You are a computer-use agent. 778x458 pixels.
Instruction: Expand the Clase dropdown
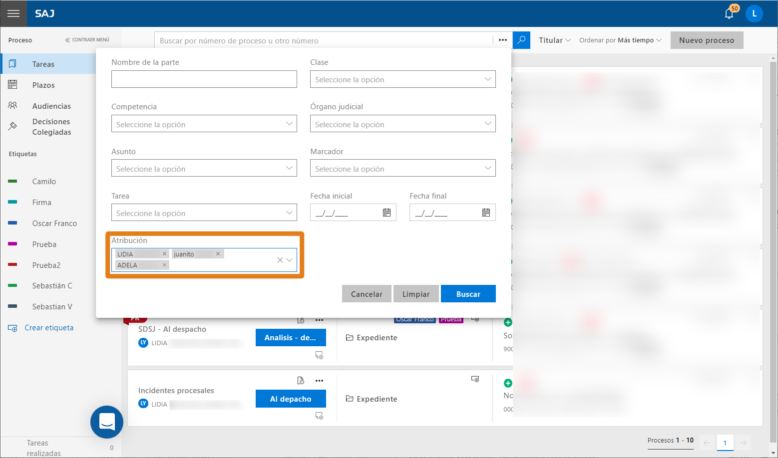(402, 79)
